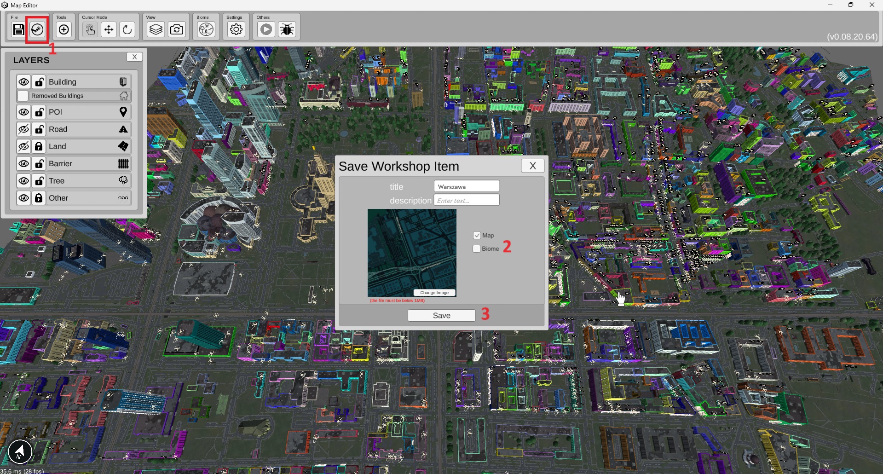Focus the title field containing Warszawa

[467, 186]
